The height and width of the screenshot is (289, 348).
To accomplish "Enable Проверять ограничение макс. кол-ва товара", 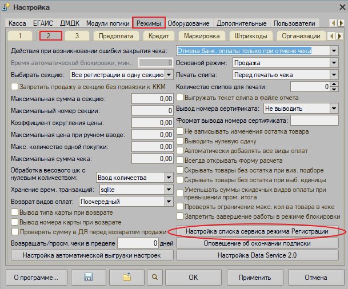I will pos(180,207).
